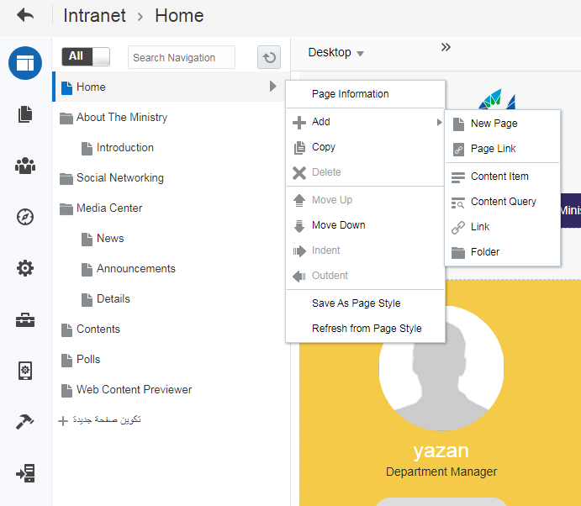Open the members group sidebar icon

(25, 166)
